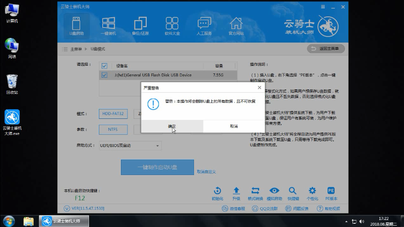404x227 pixels.
Task: Select General USB Flash Disk row text
Action: click(153, 75)
